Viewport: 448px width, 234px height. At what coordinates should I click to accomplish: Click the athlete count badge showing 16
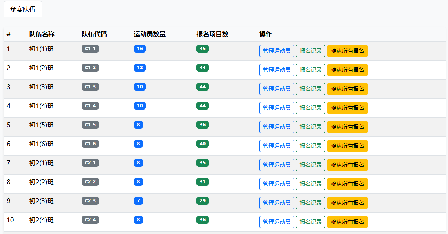click(139, 49)
